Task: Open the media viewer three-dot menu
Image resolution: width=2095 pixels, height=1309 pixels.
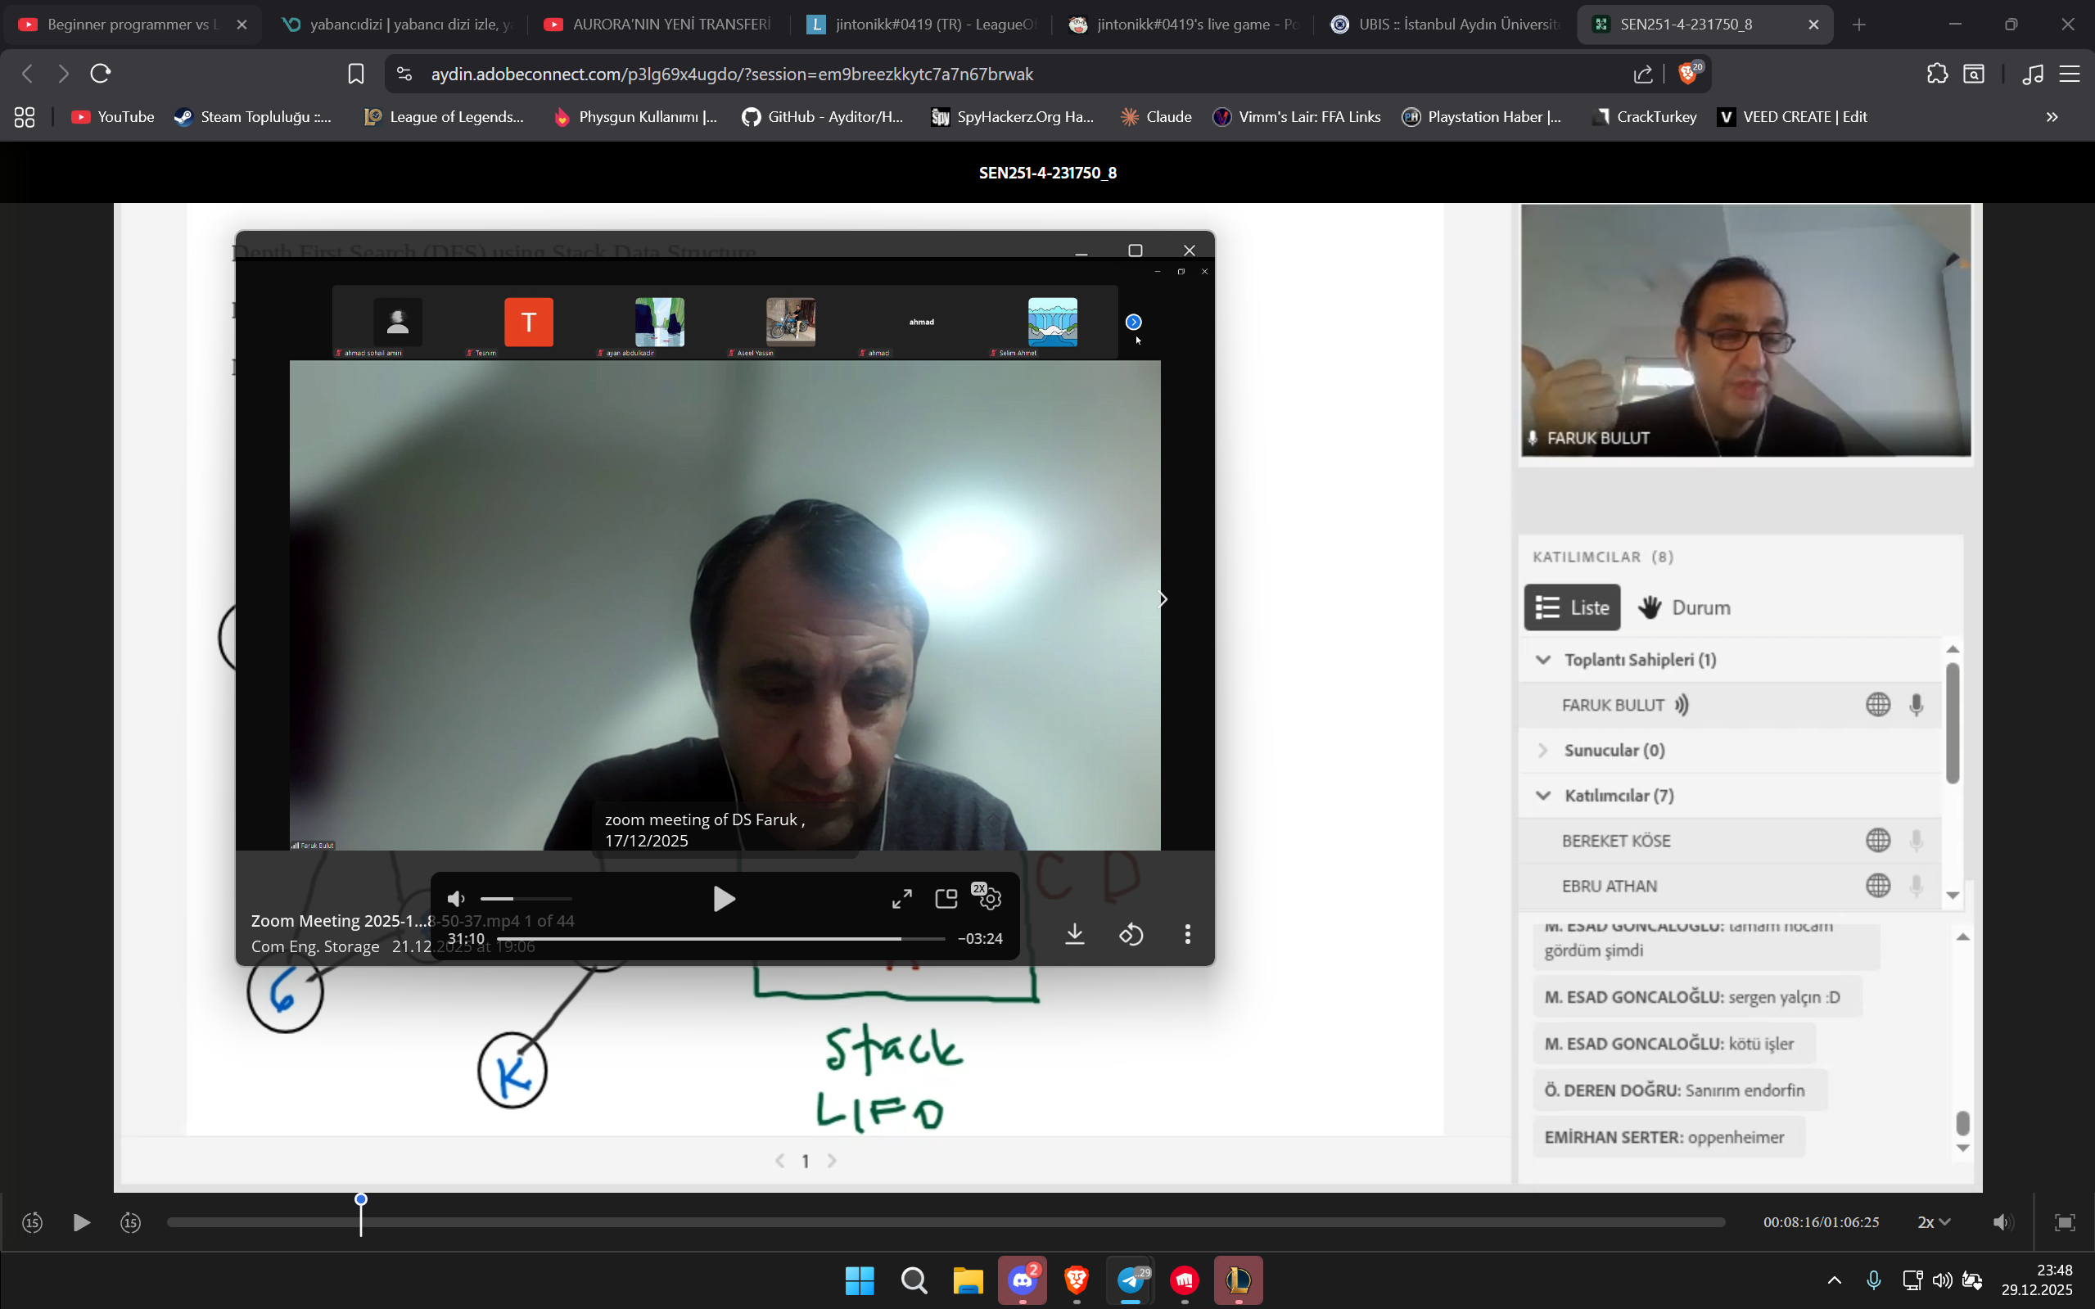Action: [x=1188, y=934]
